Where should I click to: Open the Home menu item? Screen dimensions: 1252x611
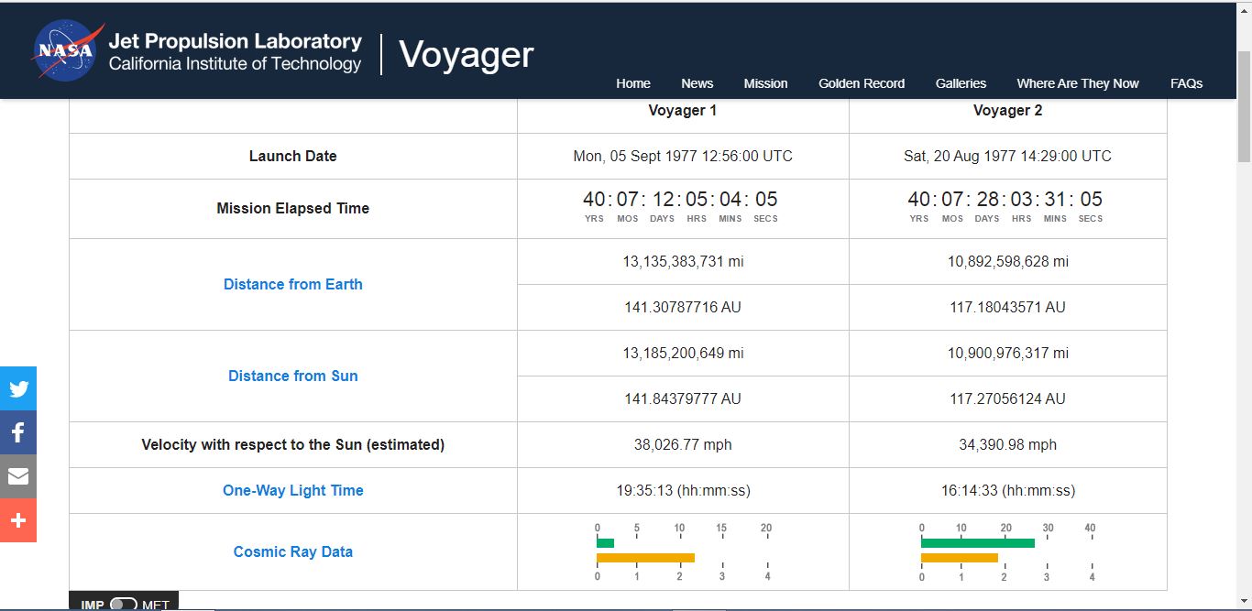[632, 83]
